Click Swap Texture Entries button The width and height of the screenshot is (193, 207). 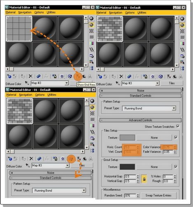[158, 195]
